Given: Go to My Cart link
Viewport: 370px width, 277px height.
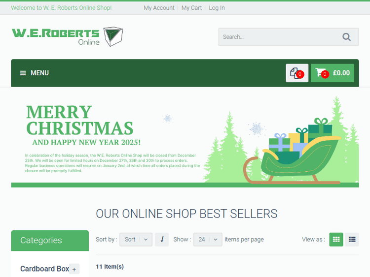Looking at the screenshot, I should click(191, 8).
